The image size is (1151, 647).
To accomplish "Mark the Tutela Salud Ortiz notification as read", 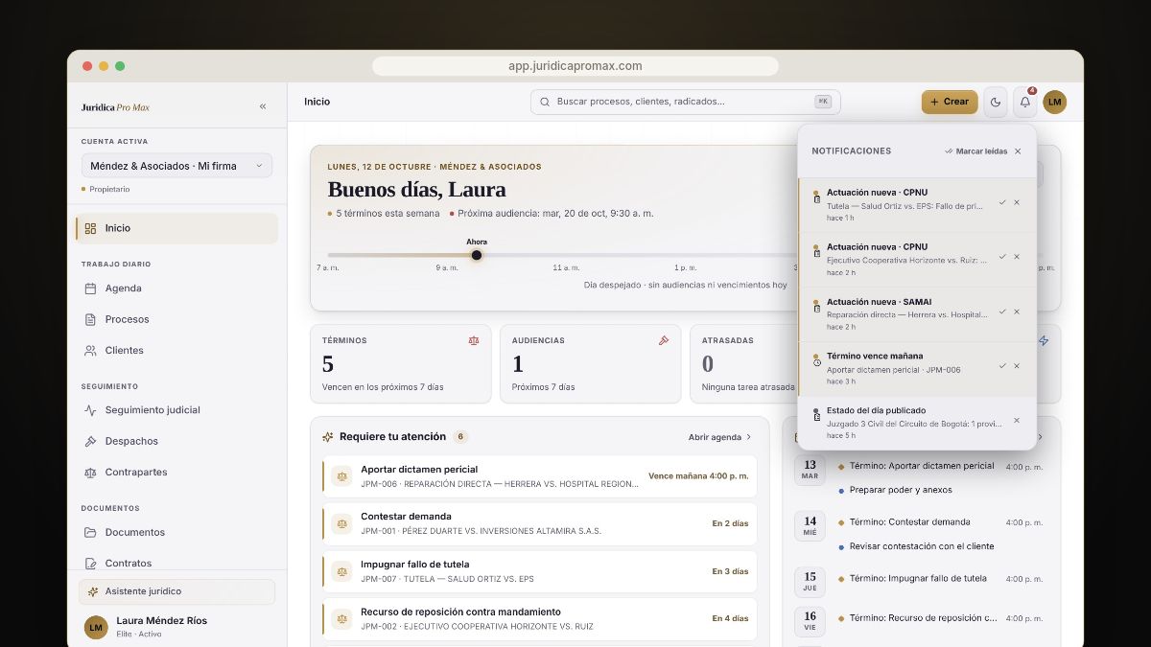I will click(1002, 202).
